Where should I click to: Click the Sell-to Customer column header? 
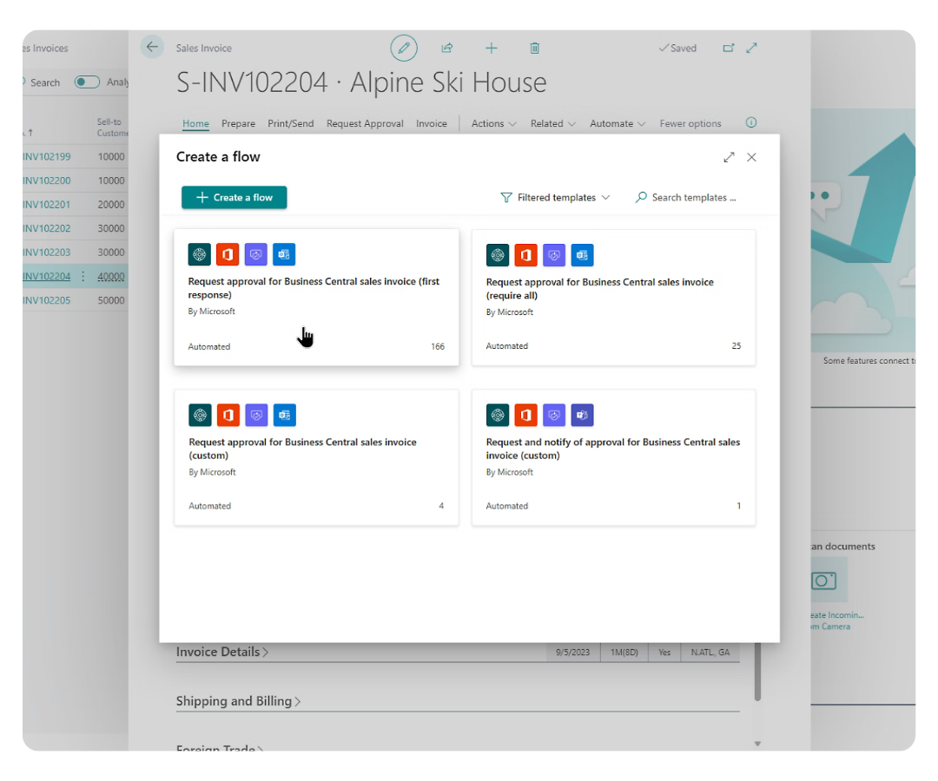click(112, 128)
